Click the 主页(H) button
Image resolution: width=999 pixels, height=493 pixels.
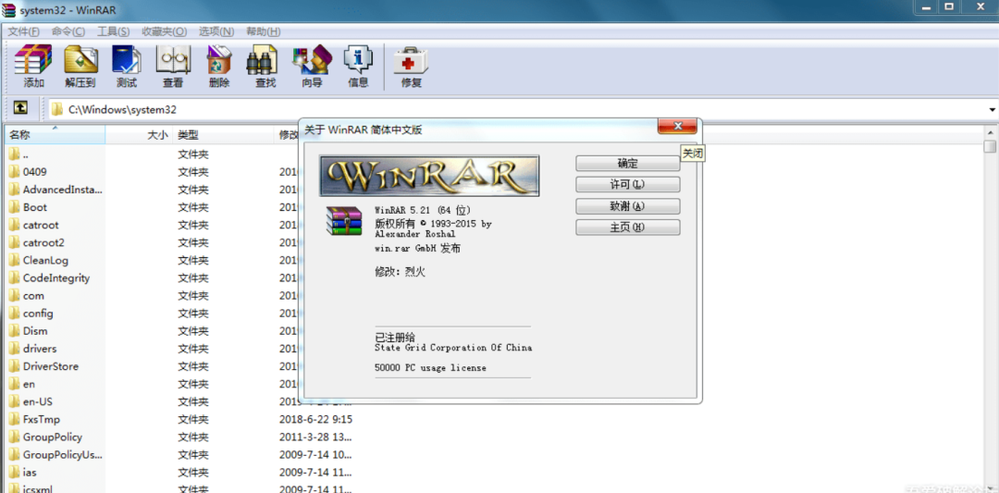point(627,227)
